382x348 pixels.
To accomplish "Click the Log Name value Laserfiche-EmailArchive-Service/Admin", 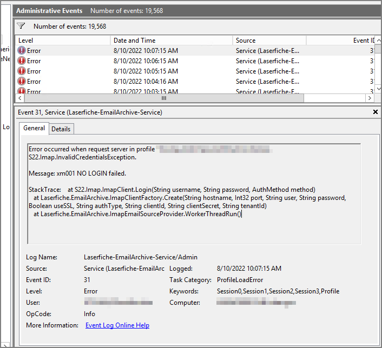I will point(141,257).
